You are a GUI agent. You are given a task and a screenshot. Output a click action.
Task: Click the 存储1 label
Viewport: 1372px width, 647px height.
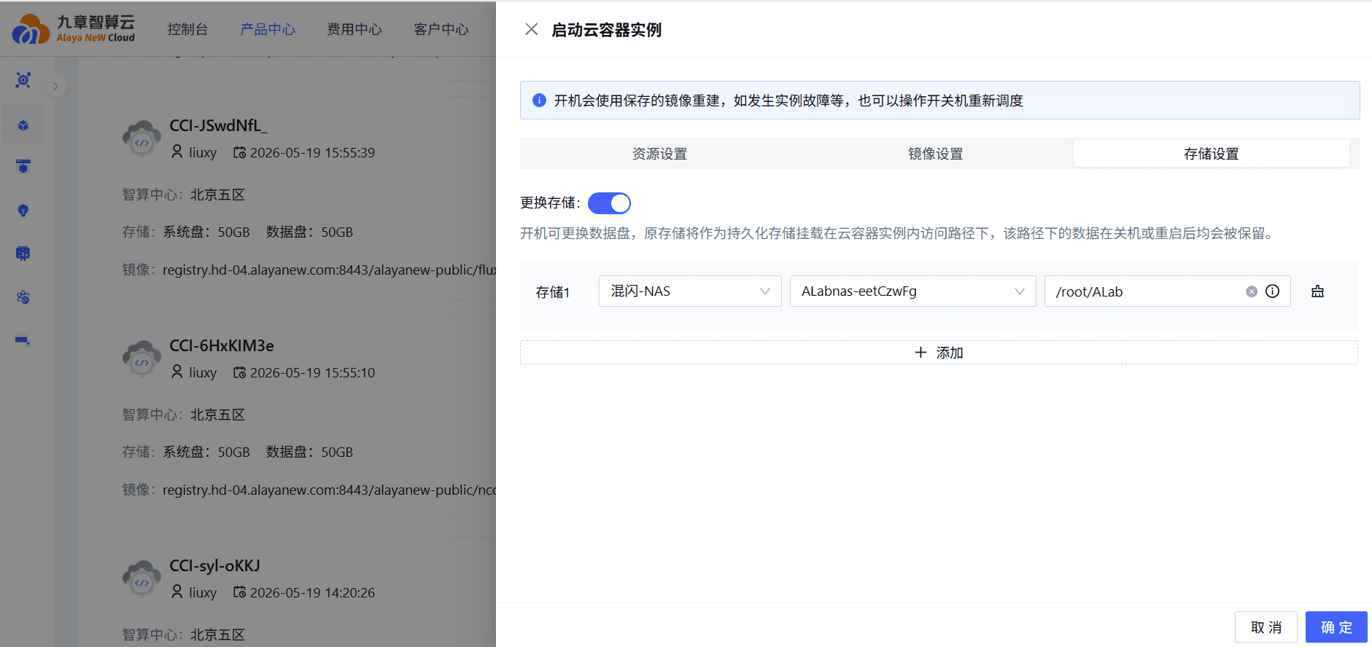[552, 292]
